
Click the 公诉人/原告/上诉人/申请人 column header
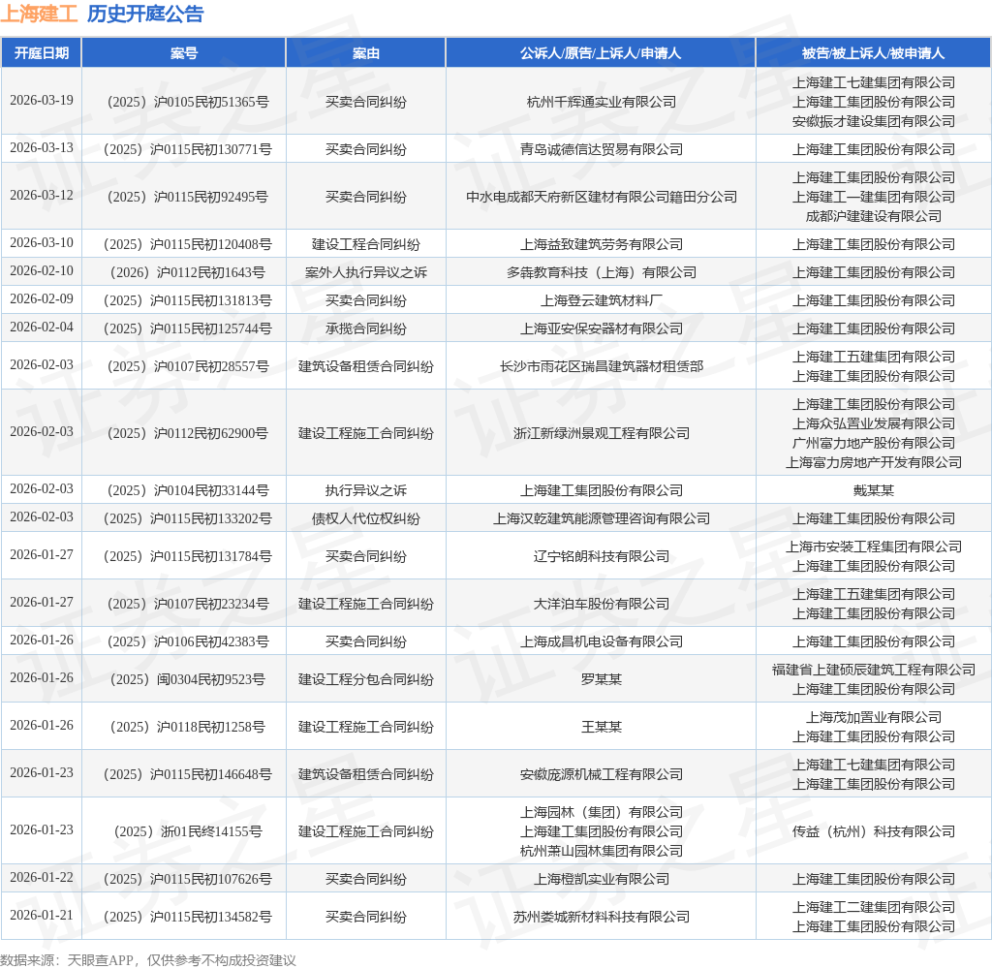tap(601, 53)
